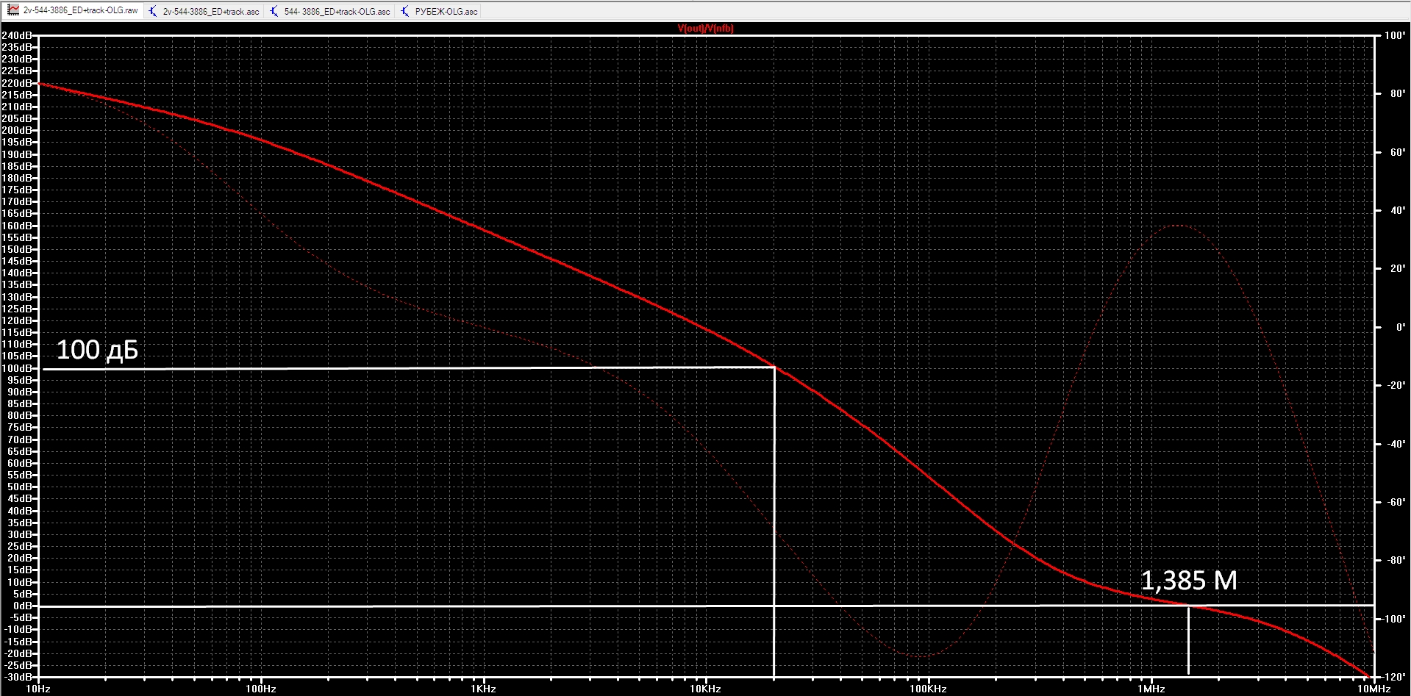Image resolution: width=1411 pixels, height=696 pixels.
Task: Click the 180dB gain axis label
Action: tap(17, 178)
